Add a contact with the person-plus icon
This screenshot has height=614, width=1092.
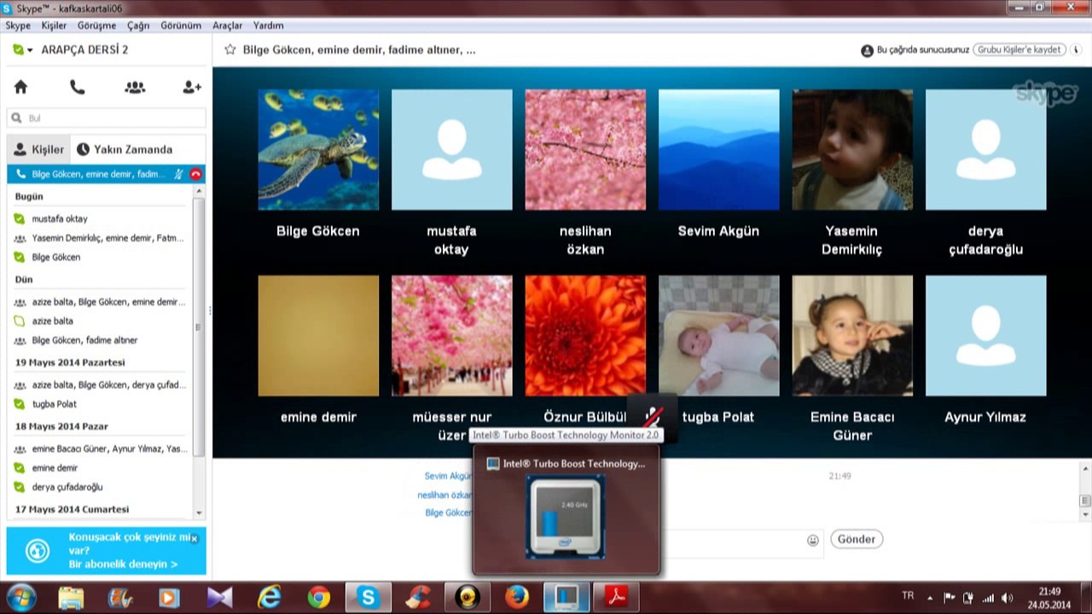point(192,87)
